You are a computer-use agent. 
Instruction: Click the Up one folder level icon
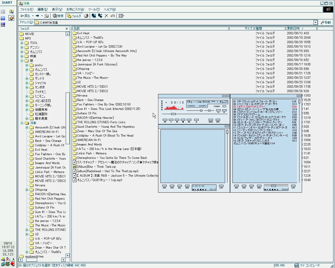point(46,16)
